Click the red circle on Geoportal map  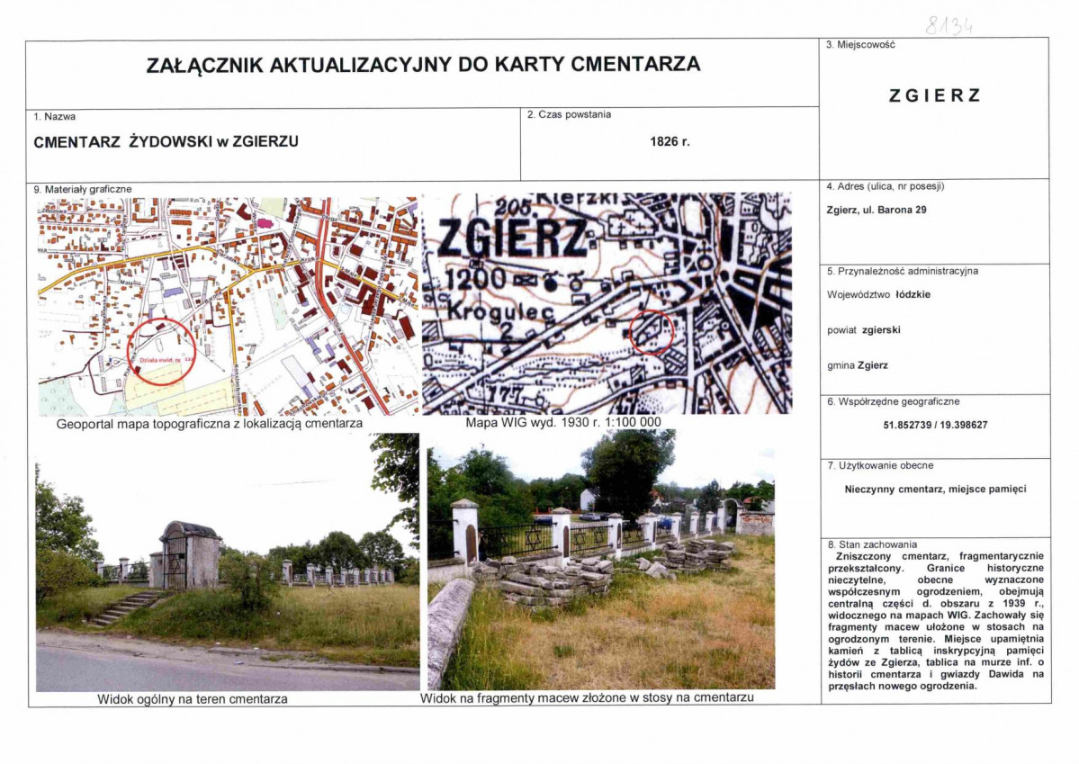pyautogui.click(x=162, y=352)
